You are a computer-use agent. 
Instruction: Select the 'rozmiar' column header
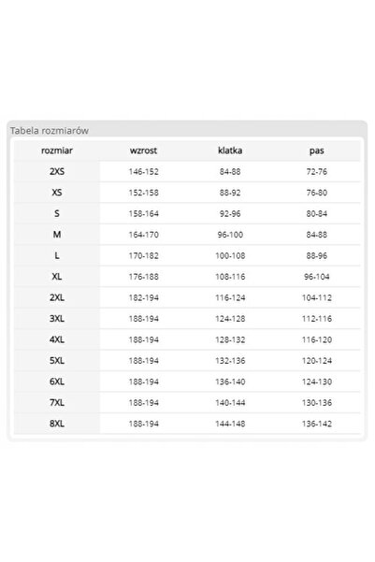[57, 151]
